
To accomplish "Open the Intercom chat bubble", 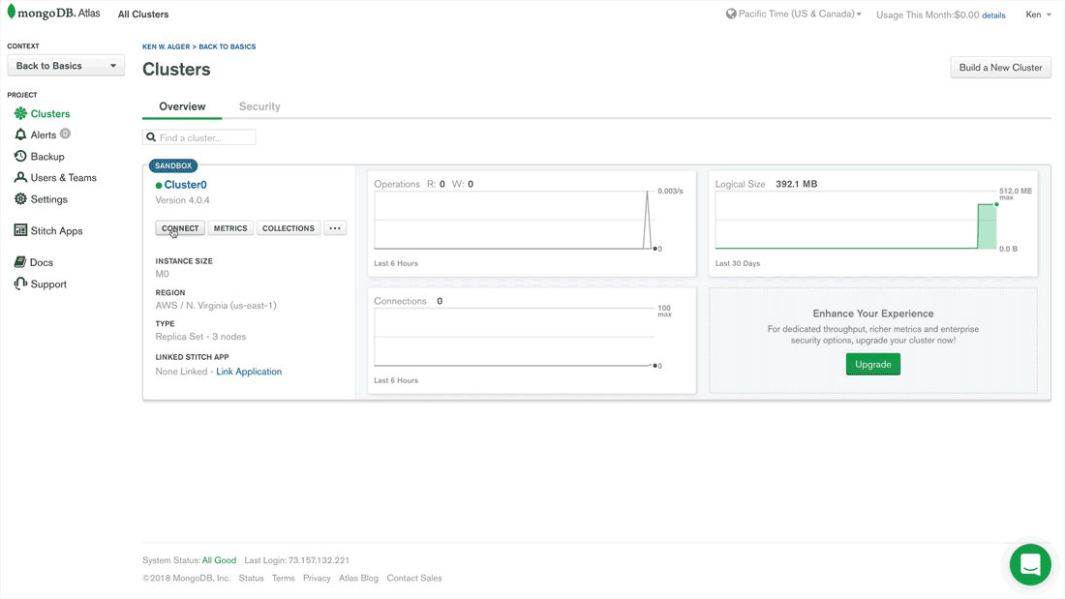I will (x=1030, y=564).
